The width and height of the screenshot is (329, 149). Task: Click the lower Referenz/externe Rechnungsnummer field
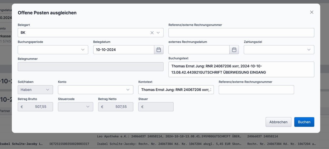tap(256, 90)
